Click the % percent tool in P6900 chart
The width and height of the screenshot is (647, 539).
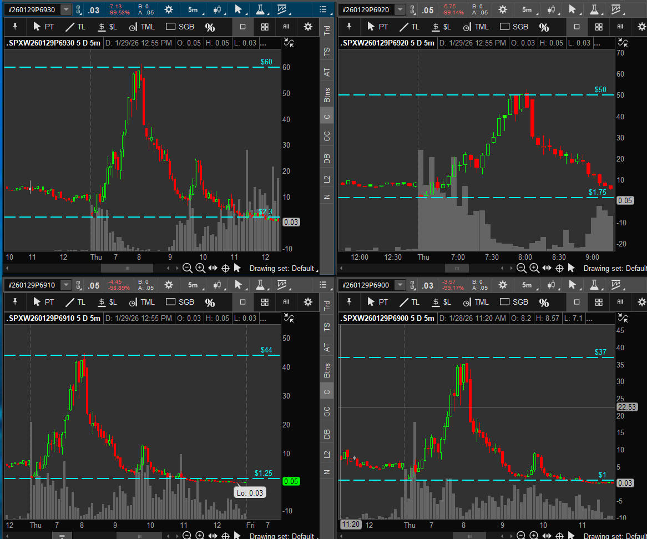(x=544, y=303)
